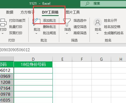Click 清空筛选 to clear filters
The height and width of the screenshot is (103, 126).
pos(80,27)
